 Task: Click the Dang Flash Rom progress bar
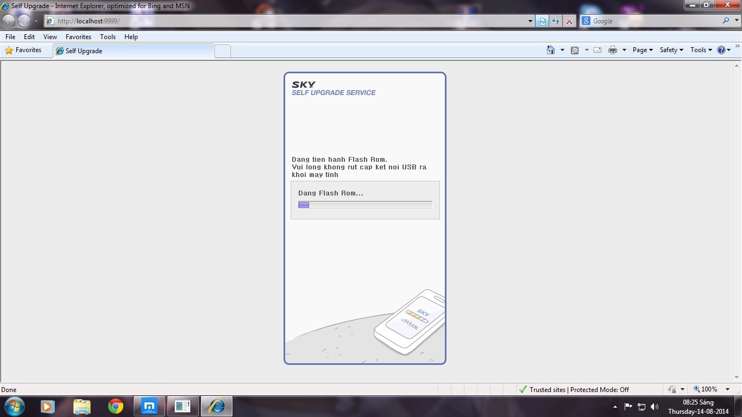pos(365,205)
